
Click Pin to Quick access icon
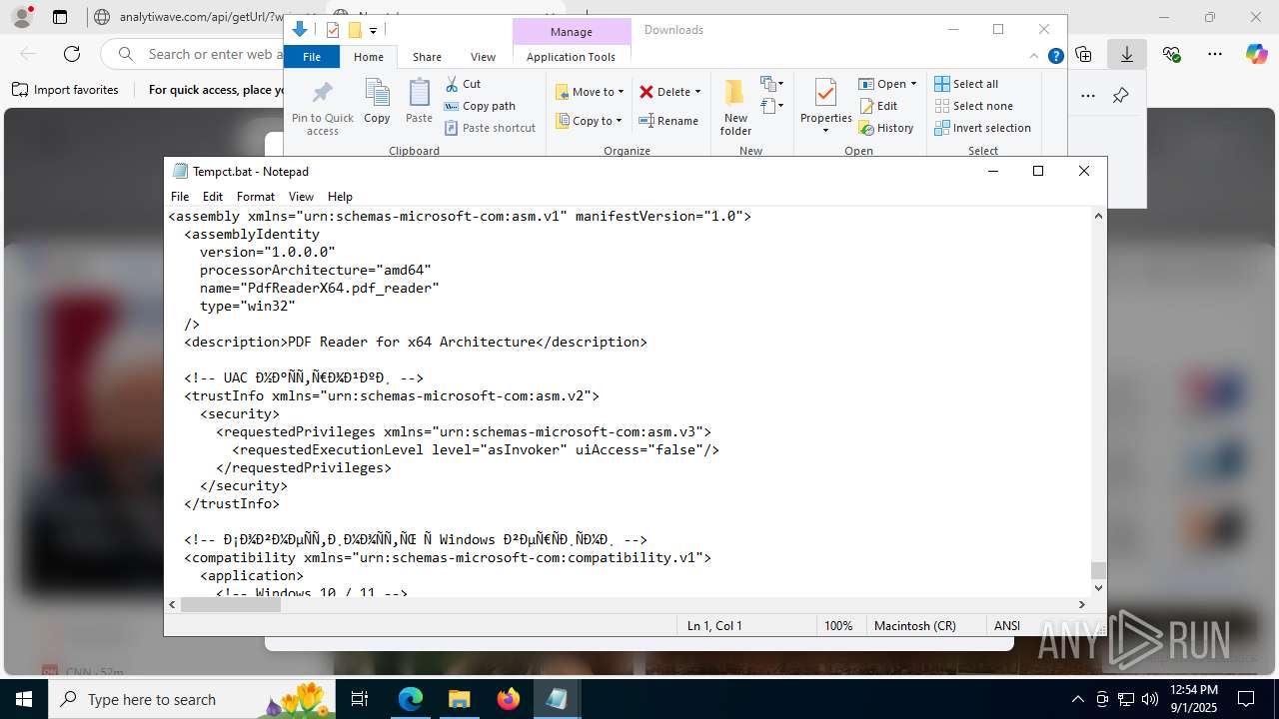pos(322,108)
